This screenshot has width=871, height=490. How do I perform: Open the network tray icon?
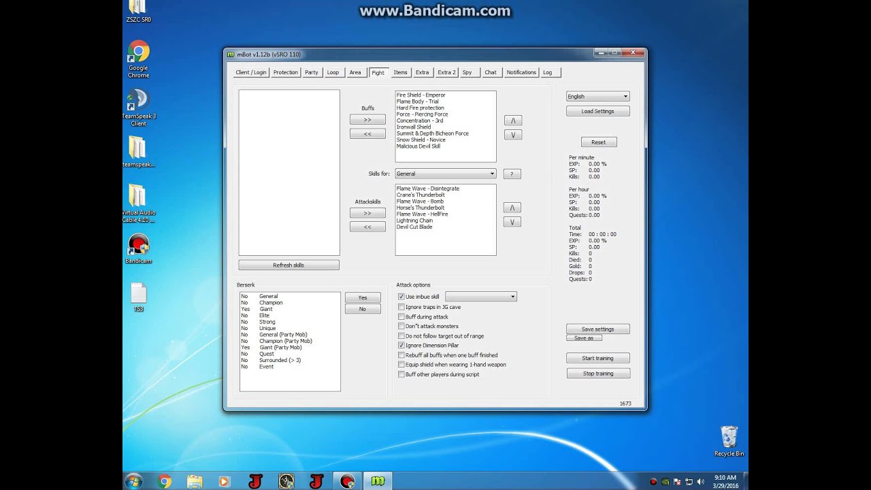[689, 482]
